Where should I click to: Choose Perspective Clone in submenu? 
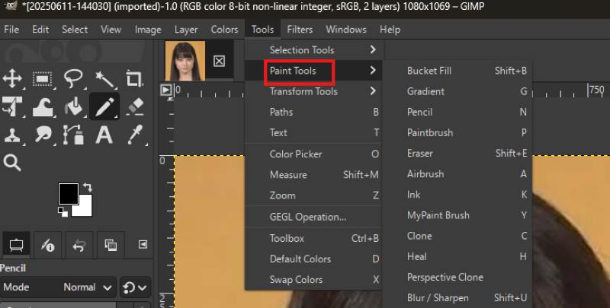point(457,278)
